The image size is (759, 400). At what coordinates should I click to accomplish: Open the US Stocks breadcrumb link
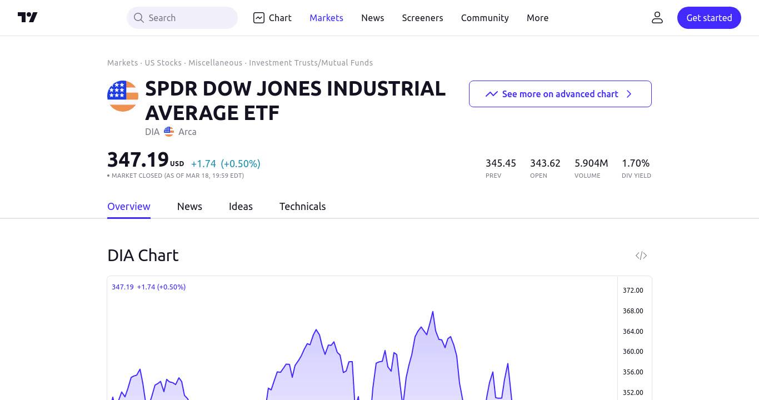point(163,63)
